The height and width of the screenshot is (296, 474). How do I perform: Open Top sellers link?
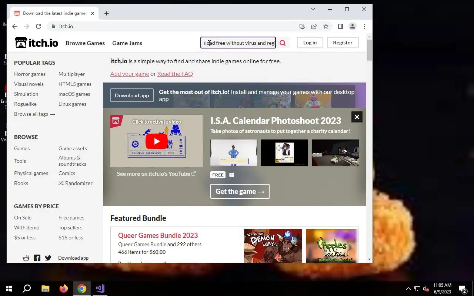[x=70, y=228]
